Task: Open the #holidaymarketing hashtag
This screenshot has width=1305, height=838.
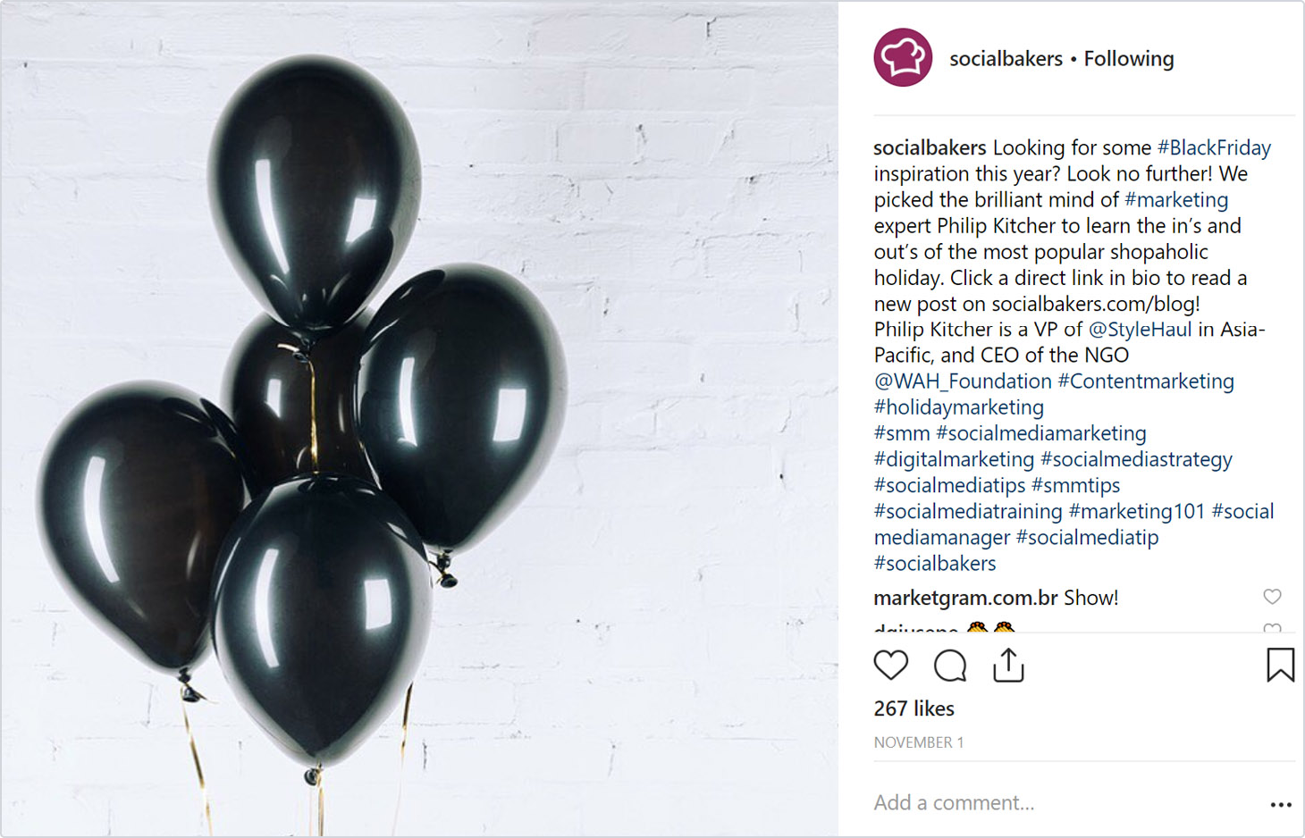Action: pyautogui.click(x=958, y=407)
